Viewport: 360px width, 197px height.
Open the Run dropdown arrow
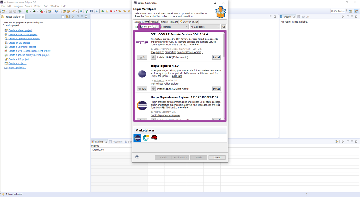click(x=30, y=11)
